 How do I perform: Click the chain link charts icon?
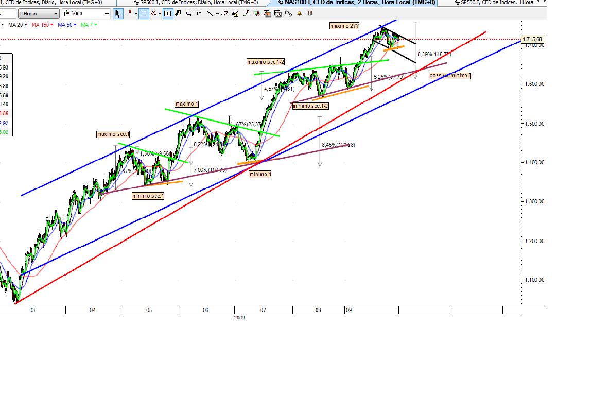point(289,13)
